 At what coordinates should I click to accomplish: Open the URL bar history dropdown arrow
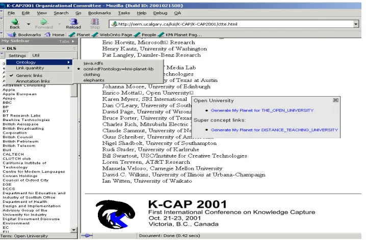pyautogui.click(x=356, y=24)
